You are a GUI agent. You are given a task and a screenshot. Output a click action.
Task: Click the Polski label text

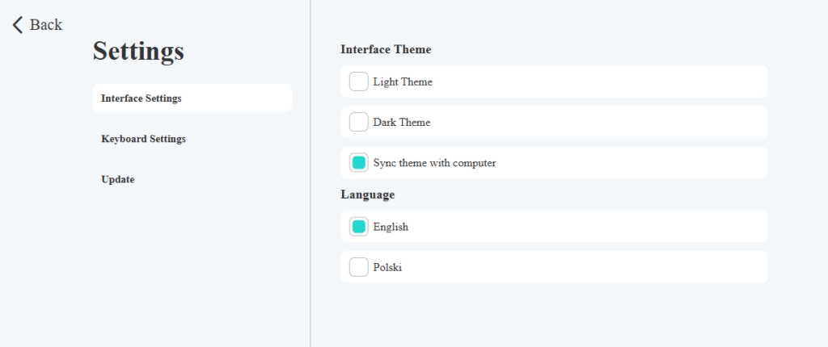(x=387, y=268)
